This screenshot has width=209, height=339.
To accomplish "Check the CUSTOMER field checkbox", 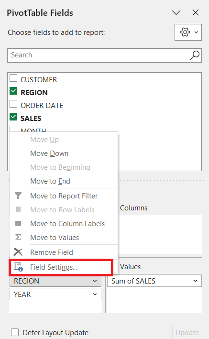I will click(x=13, y=78).
